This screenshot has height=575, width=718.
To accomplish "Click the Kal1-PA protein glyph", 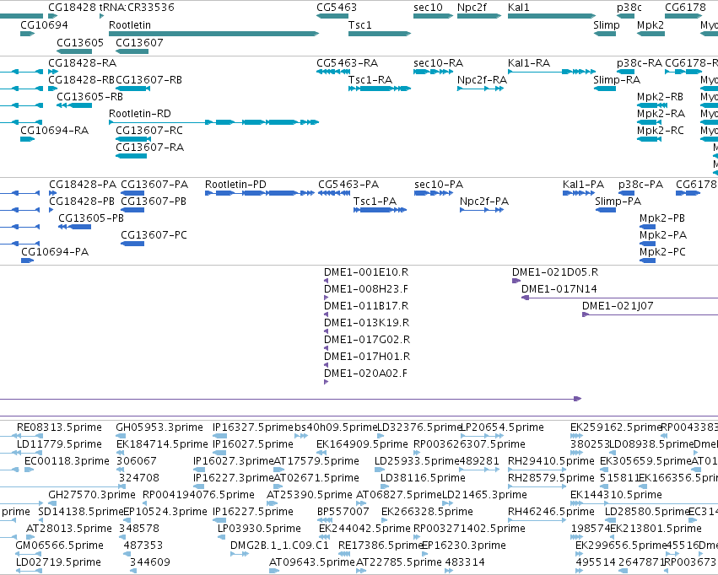I will (579, 193).
